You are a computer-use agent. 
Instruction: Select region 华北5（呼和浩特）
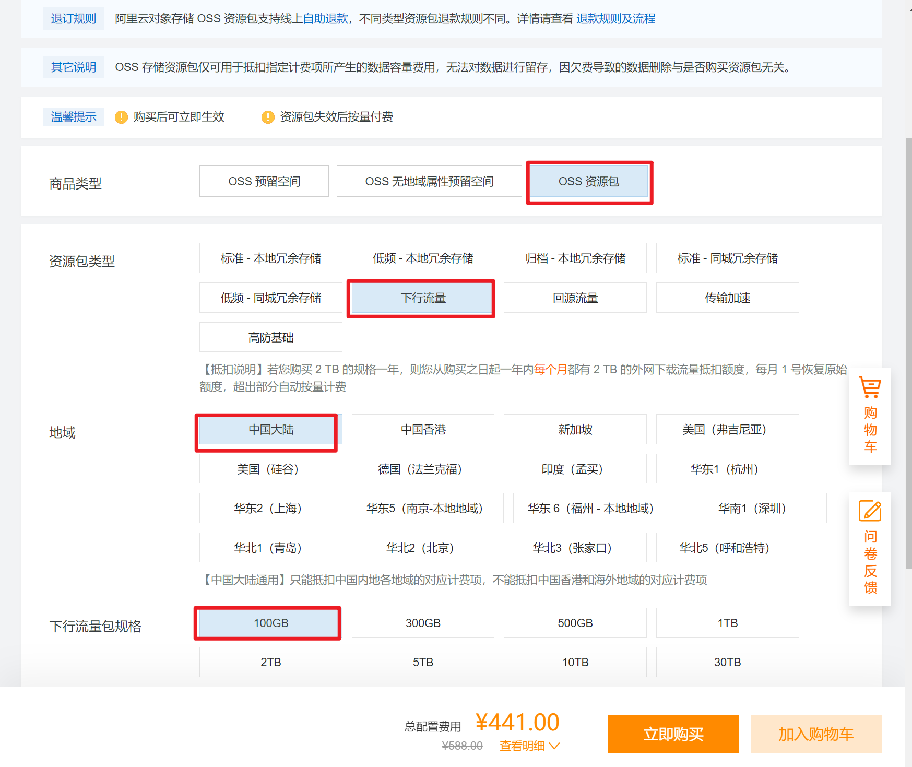click(x=728, y=548)
